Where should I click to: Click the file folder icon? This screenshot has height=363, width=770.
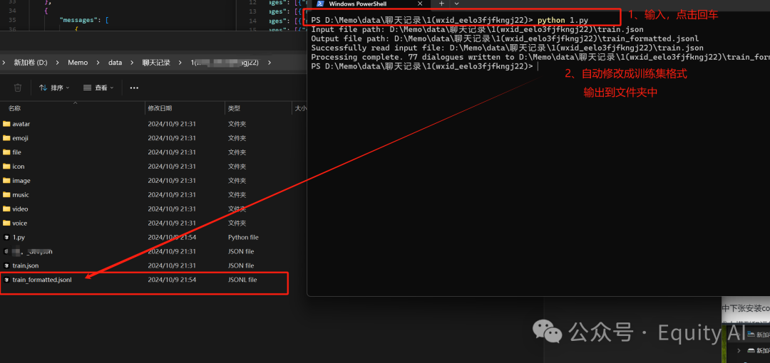[x=6, y=152]
